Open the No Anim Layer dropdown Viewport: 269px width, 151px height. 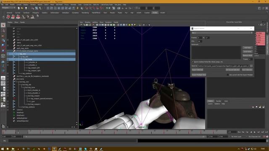pos(236,137)
